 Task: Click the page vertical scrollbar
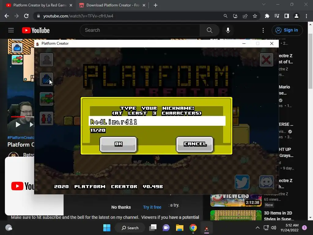(310, 61)
